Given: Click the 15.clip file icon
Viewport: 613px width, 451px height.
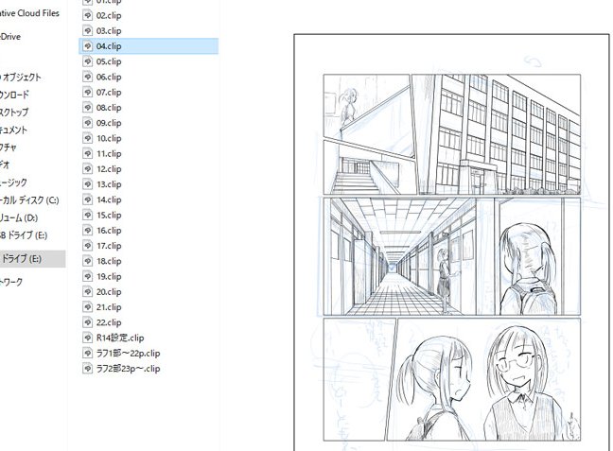Looking at the screenshot, I should tap(88, 215).
